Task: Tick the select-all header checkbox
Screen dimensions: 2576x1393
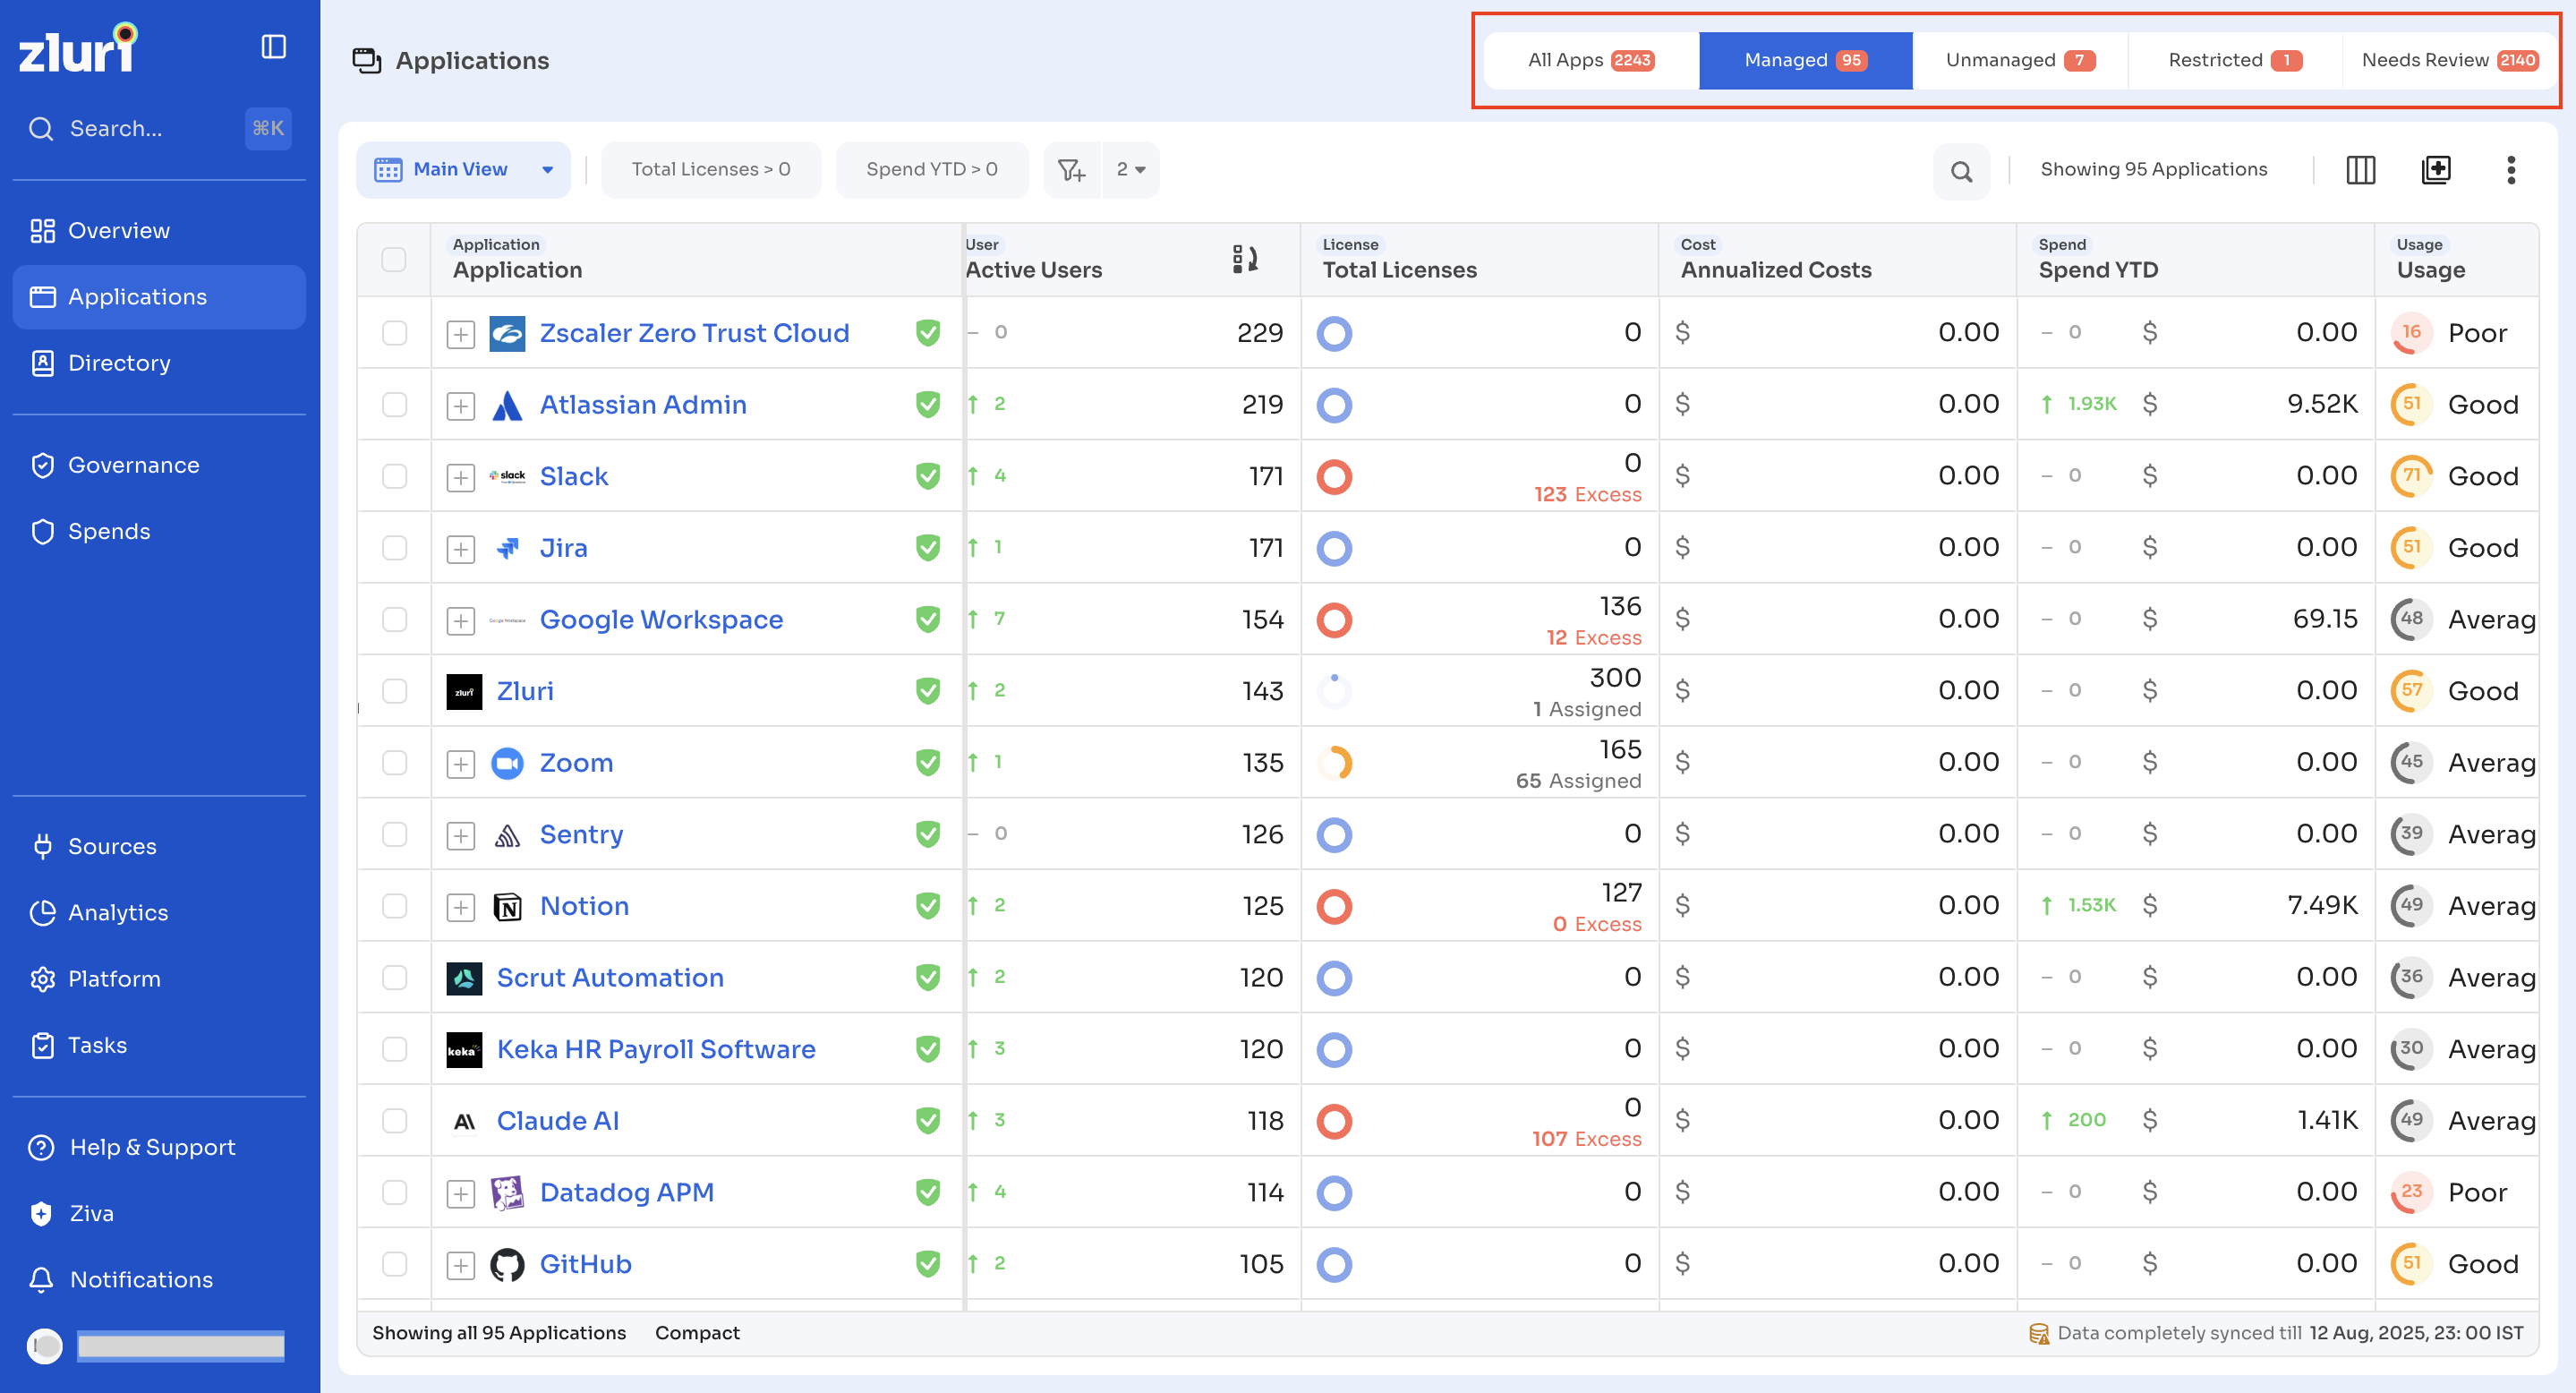Action: point(394,259)
